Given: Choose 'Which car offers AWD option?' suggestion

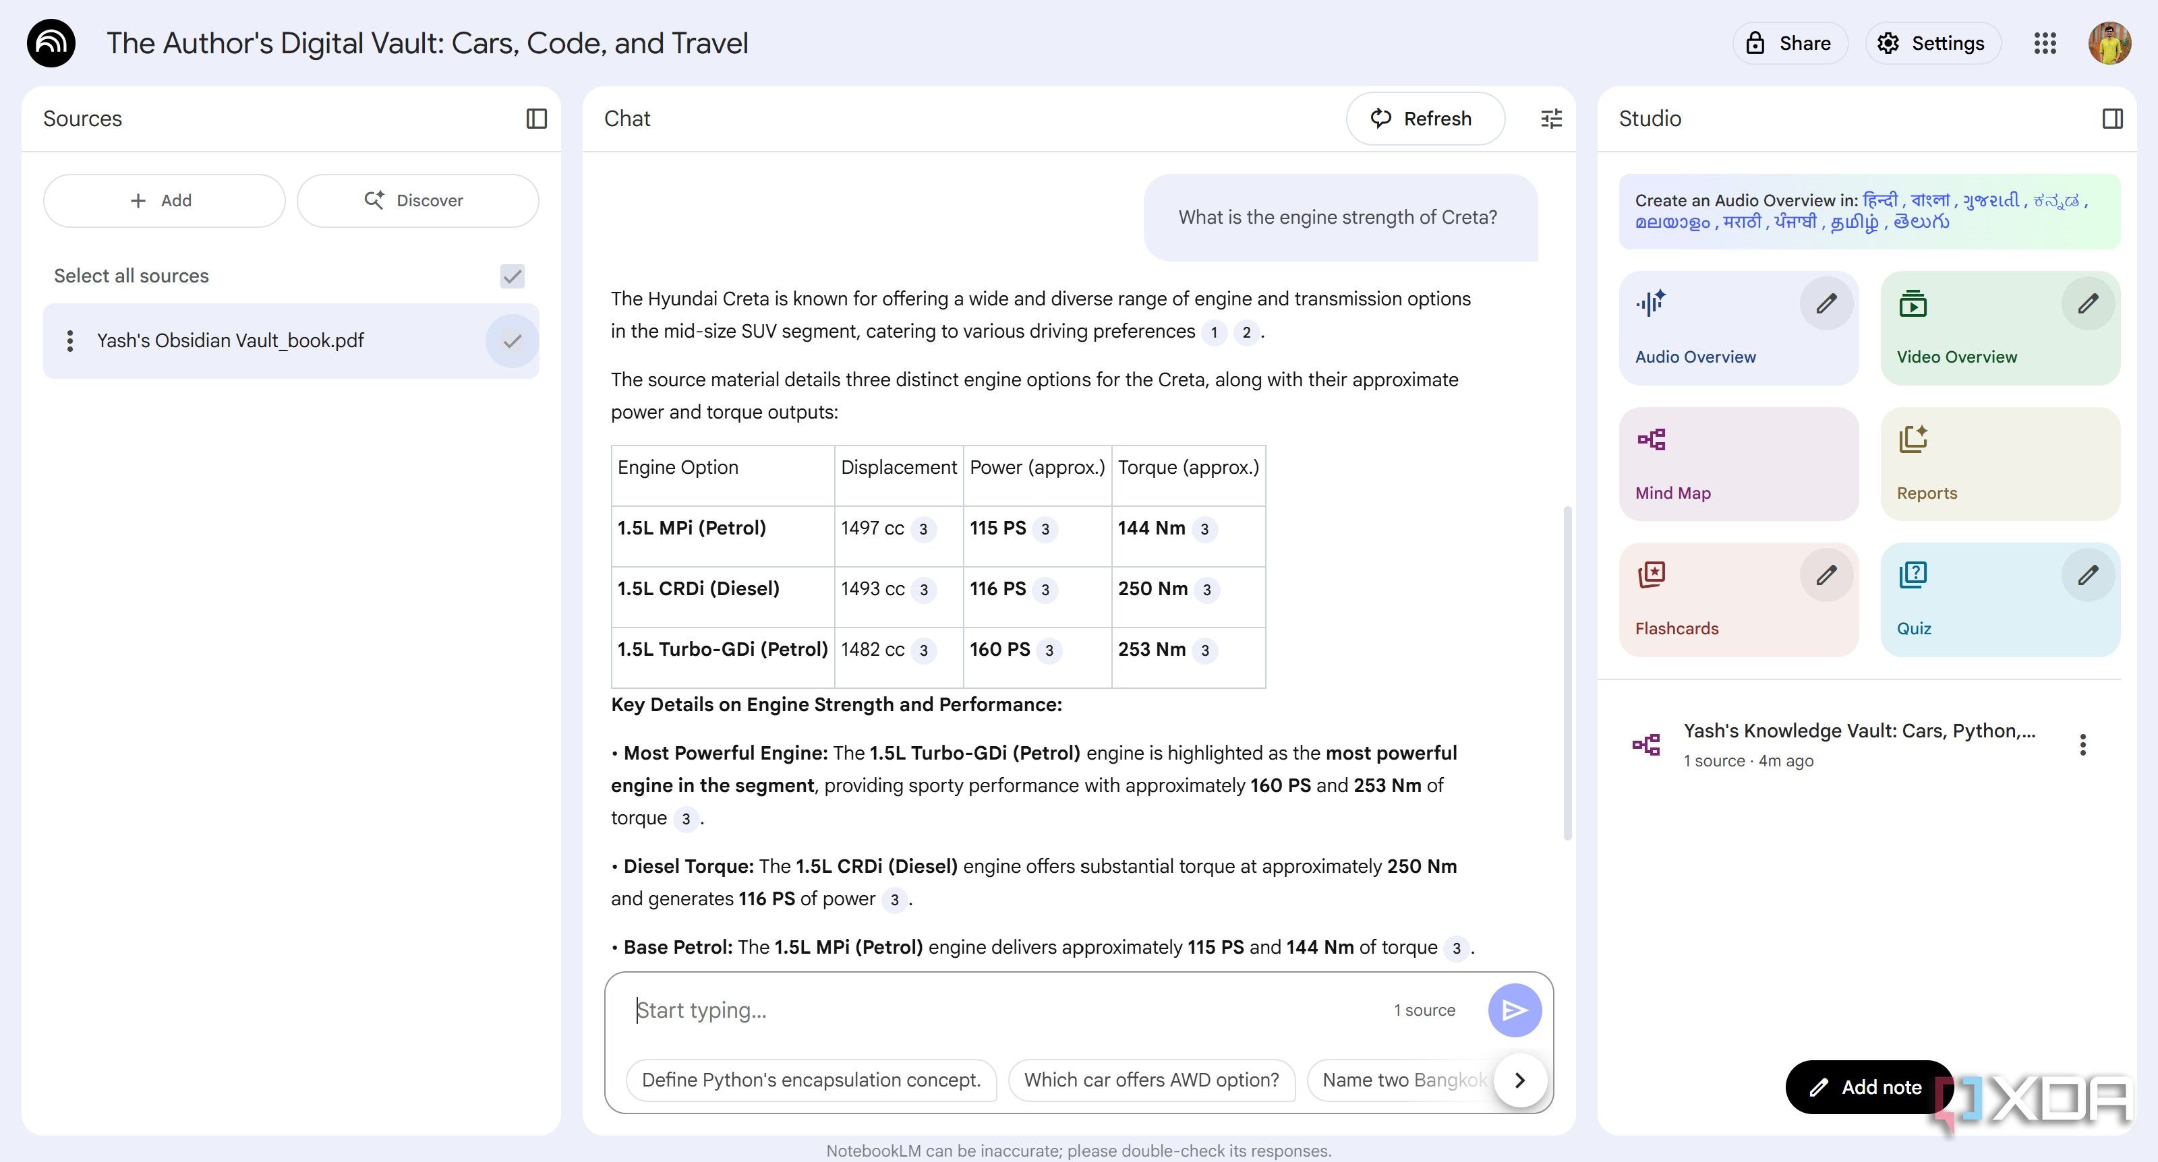Looking at the screenshot, I should coord(1151,1080).
